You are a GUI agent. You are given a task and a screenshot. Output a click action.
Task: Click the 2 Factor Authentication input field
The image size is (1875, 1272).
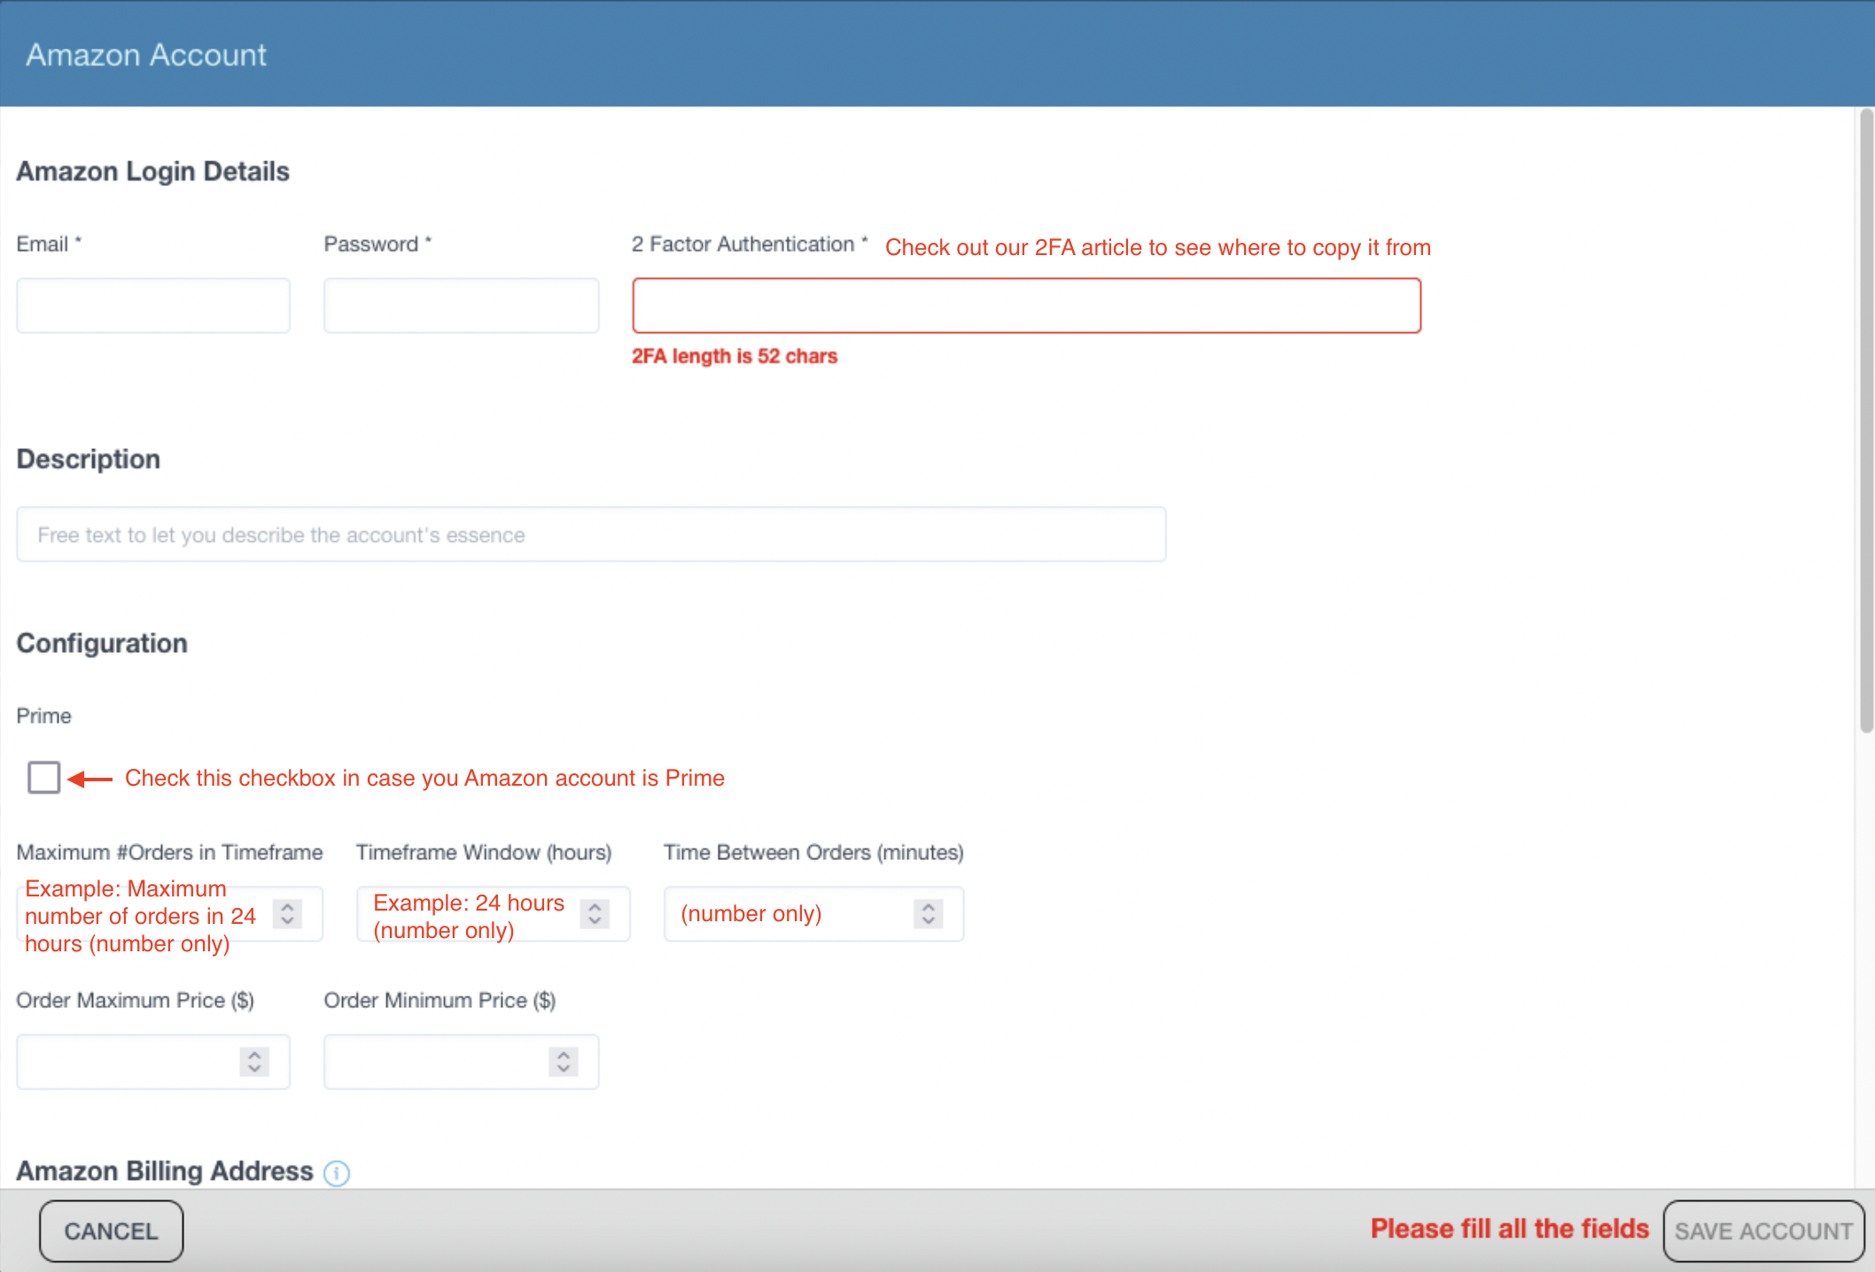(1026, 305)
